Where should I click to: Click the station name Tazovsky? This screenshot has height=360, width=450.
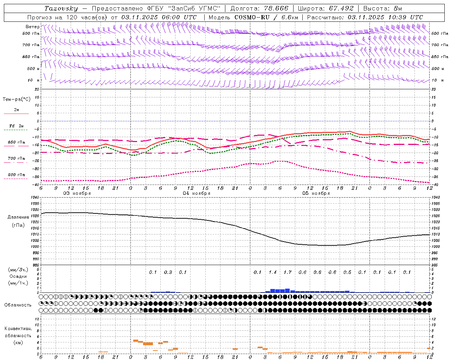pyautogui.click(x=61, y=8)
